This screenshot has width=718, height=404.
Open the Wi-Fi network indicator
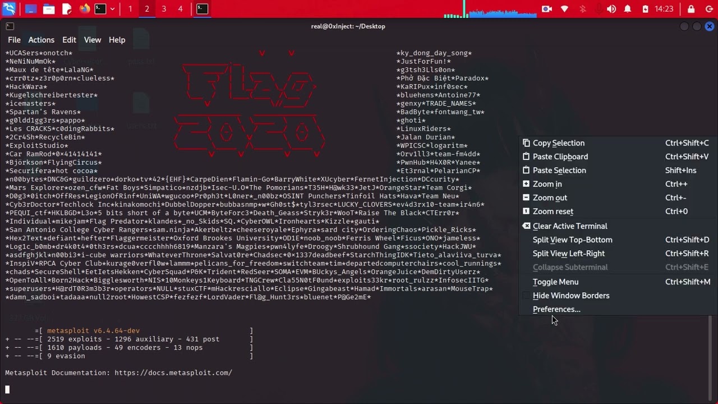pyautogui.click(x=565, y=9)
